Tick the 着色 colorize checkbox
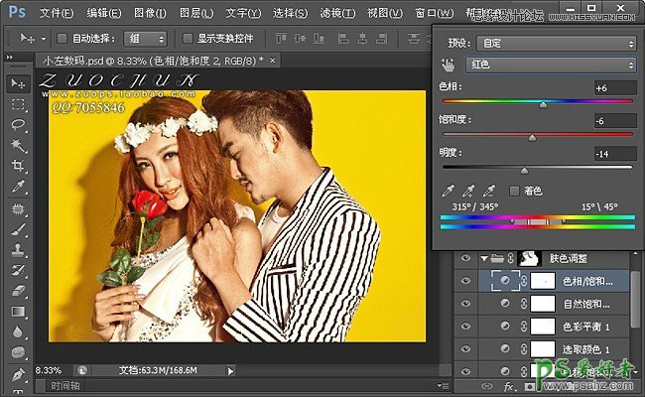 pos(514,191)
